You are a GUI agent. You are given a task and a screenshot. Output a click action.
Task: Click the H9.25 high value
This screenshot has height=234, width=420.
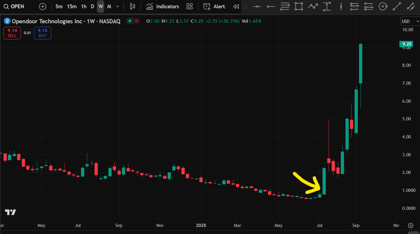[x=168, y=21]
